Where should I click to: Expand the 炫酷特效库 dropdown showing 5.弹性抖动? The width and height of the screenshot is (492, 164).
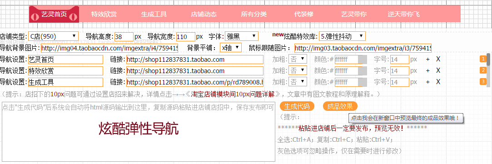(342, 36)
